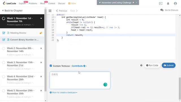The width and height of the screenshot is (181, 102).
Task: Click the Discuss chat bubbles icon
Action: (x=162, y=10)
